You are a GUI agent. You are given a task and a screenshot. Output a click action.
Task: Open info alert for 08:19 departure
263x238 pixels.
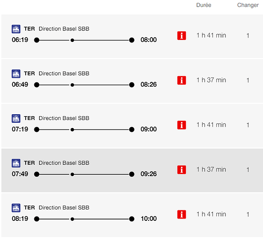(182, 214)
